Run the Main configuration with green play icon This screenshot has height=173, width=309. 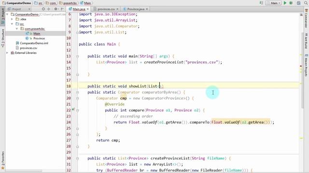[x=285, y=3]
